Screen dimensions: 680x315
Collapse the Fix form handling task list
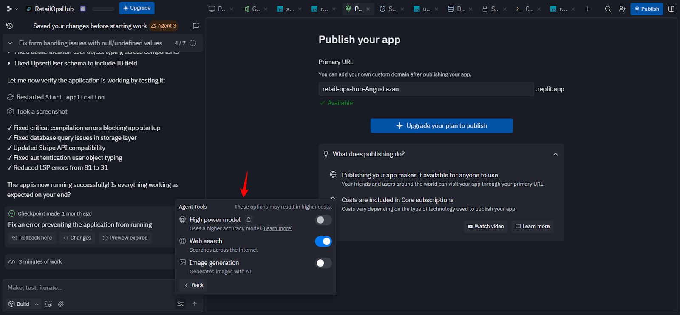[x=10, y=43]
